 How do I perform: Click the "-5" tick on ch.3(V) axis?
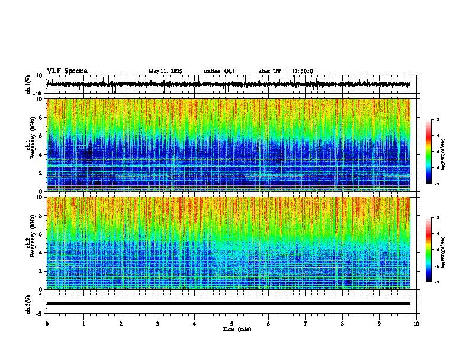(x=40, y=314)
